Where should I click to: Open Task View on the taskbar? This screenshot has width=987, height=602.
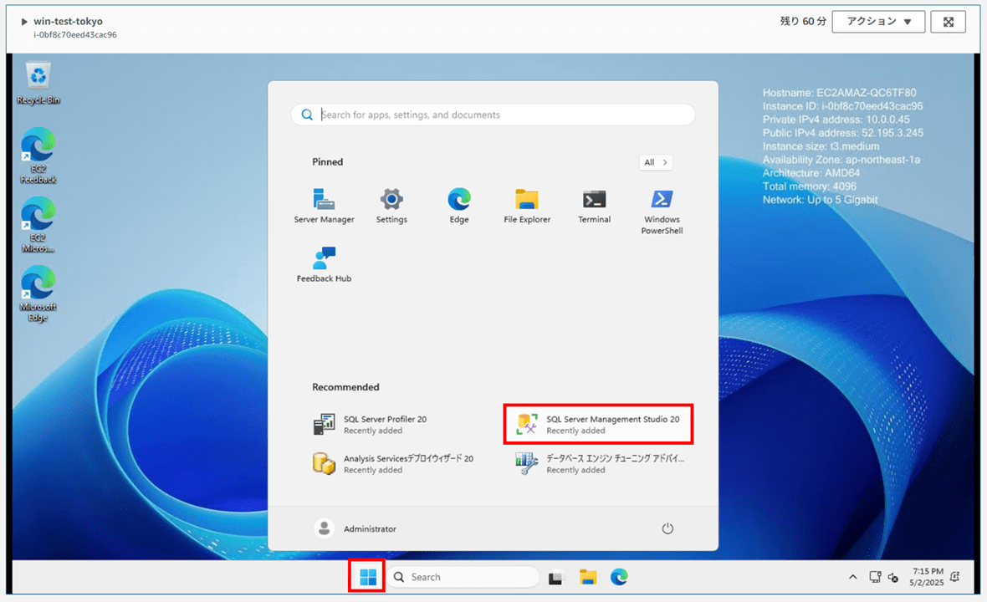[556, 578]
